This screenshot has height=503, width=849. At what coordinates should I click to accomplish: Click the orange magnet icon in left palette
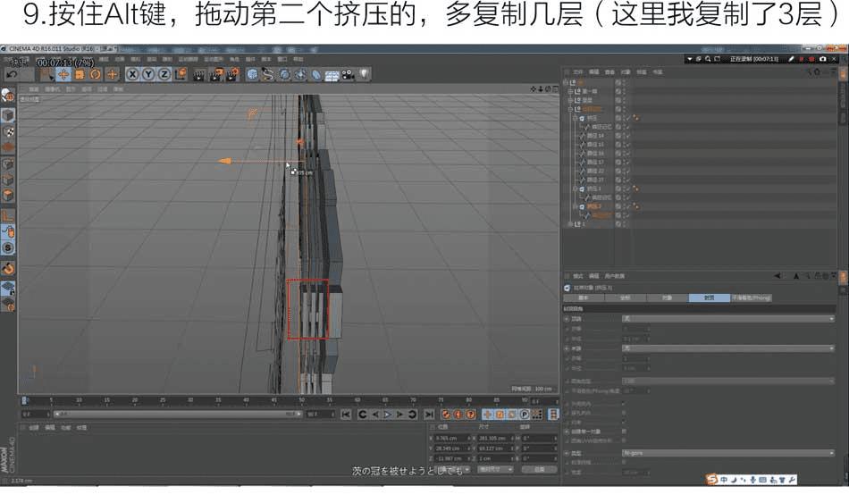(7, 267)
